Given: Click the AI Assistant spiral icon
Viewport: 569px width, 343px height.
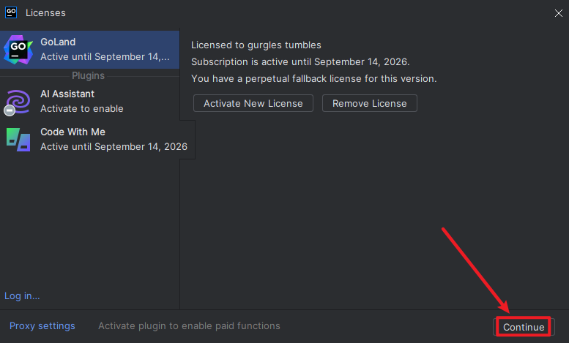Looking at the screenshot, I should 18,102.
